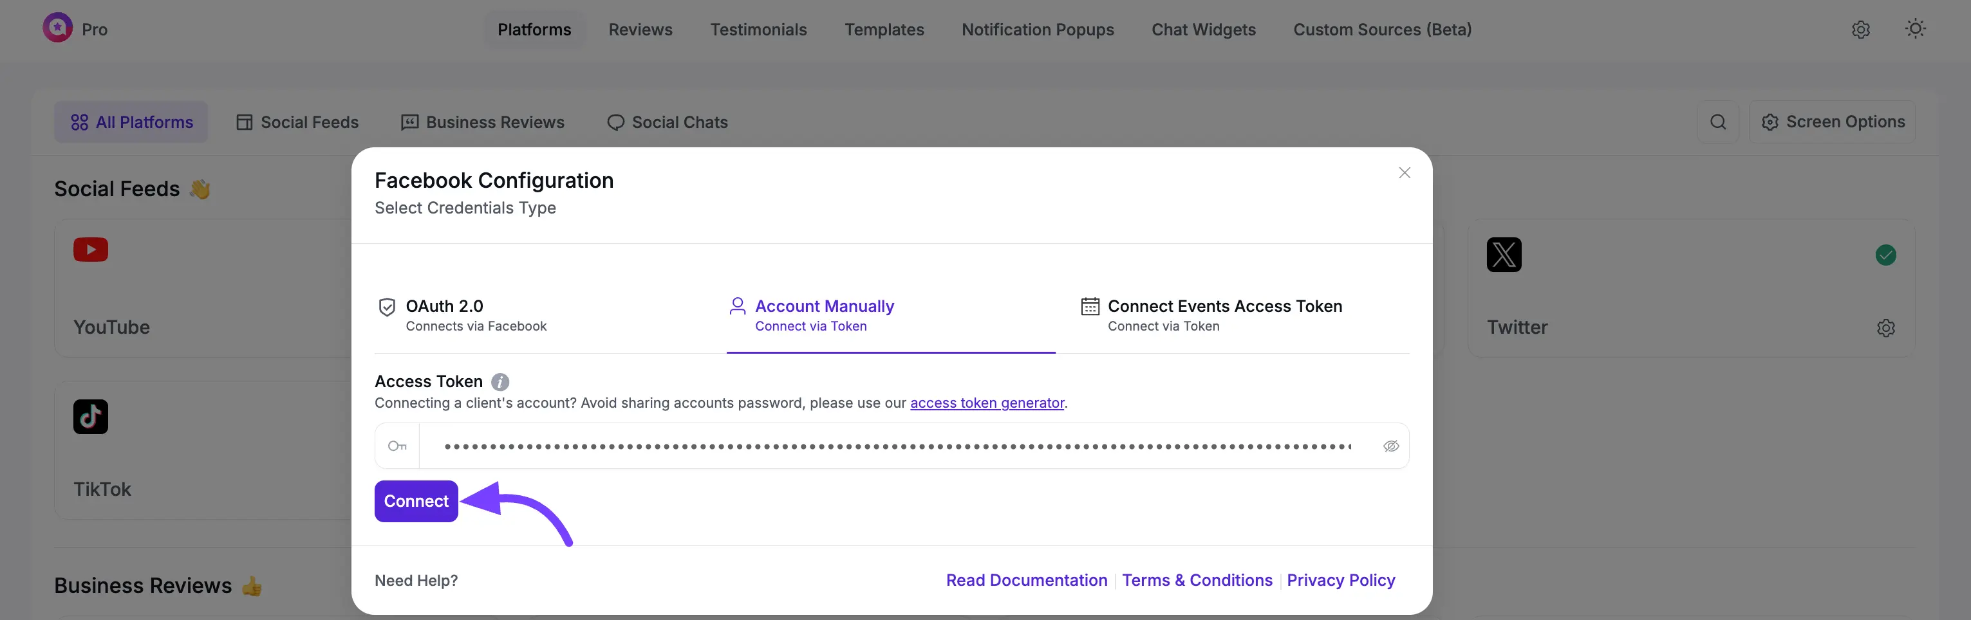
Task: Open the access token generator link
Action: pos(987,403)
